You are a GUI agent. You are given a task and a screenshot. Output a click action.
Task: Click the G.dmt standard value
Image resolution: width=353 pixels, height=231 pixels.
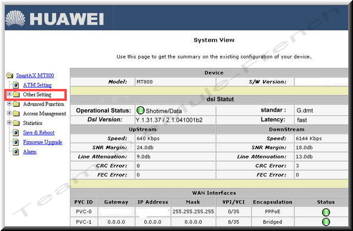(x=305, y=110)
